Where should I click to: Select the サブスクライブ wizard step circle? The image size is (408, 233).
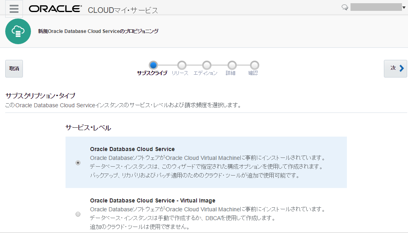click(153, 65)
